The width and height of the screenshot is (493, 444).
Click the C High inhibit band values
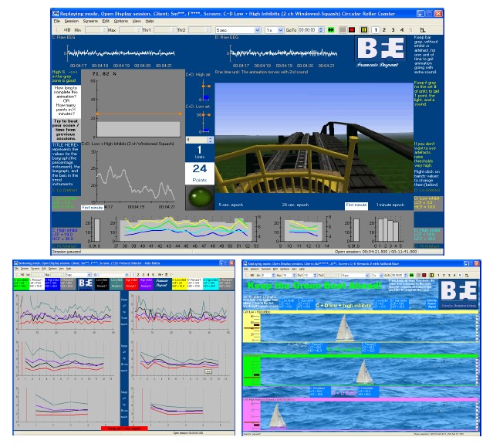point(65,235)
